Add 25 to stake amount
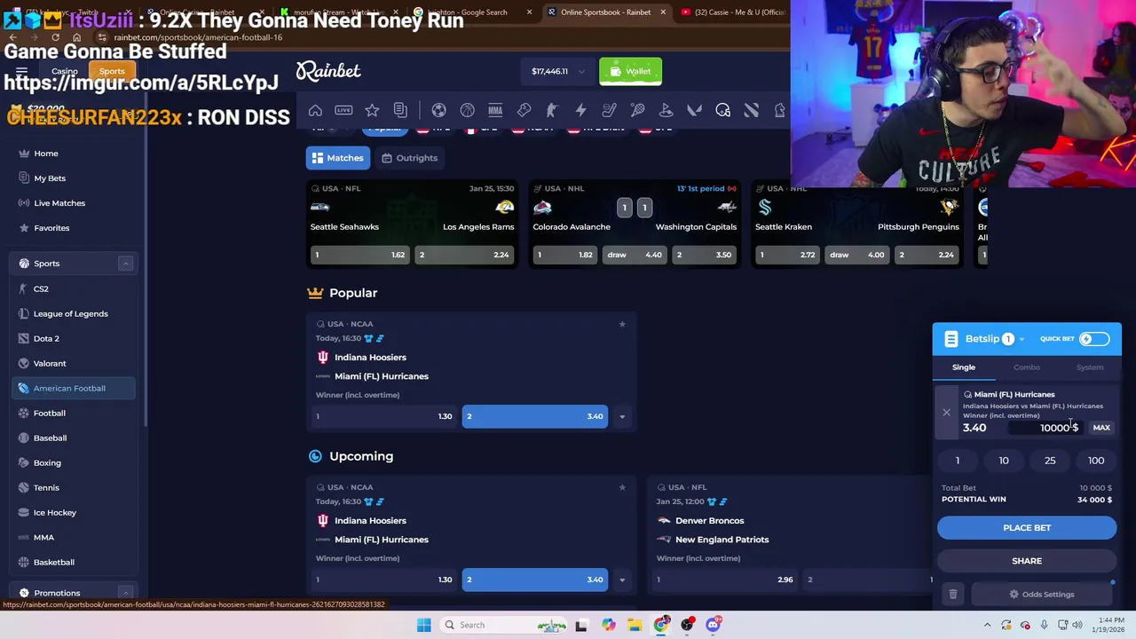This screenshot has height=639, width=1136. [1050, 461]
